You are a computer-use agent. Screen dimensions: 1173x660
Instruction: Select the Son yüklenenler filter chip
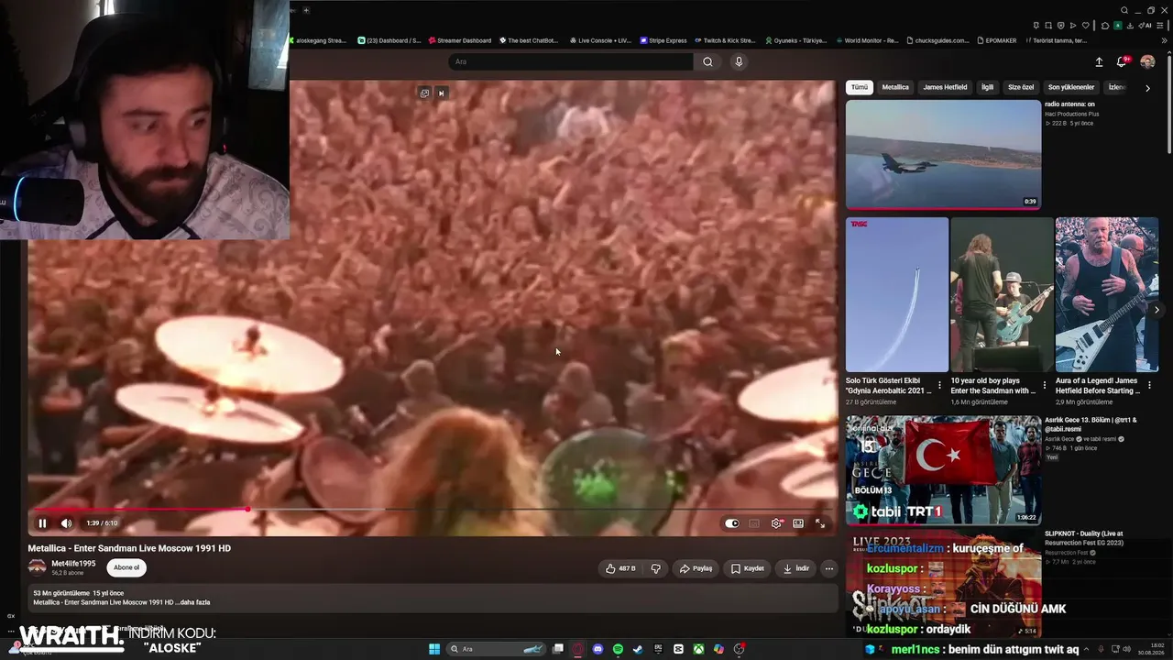click(1071, 87)
